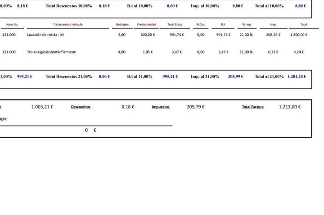Click the "Tratamiento / Artículo" column header

click(x=67, y=24)
